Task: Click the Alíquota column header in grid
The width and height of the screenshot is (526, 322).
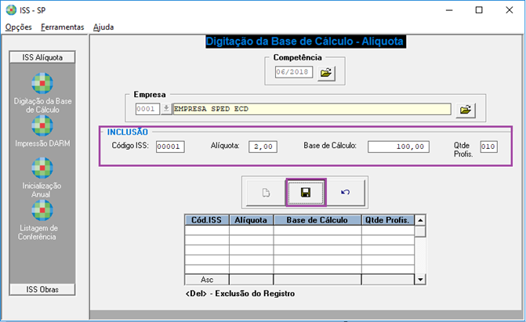Action: coord(251,220)
